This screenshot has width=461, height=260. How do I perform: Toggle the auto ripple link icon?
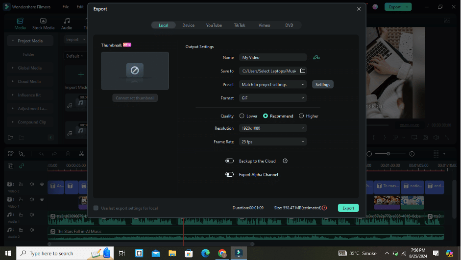(22, 166)
